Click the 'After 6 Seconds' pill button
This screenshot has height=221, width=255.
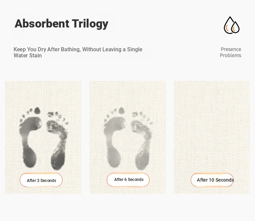(x=128, y=180)
